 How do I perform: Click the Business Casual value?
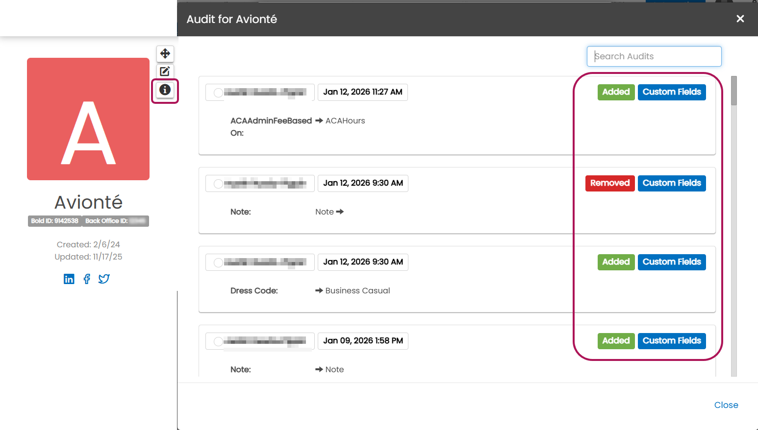[358, 290]
